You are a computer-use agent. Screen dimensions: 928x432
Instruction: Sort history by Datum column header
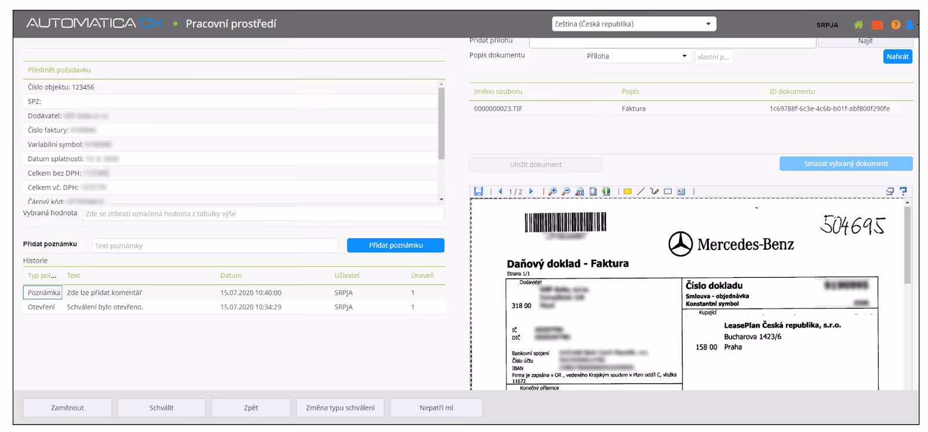231,275
